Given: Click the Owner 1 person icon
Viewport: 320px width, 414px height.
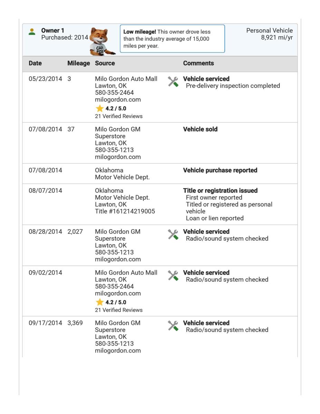Looking at the screenshot, I should coord(32,31).
